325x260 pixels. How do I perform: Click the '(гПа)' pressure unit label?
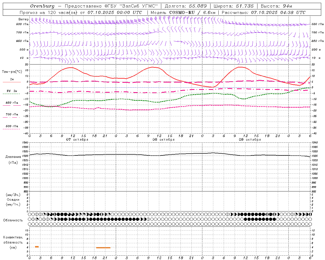13,163
